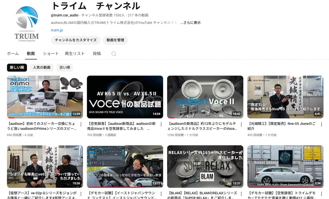The height and width of the screenshot is (199, 329).
Task: Open audison Prima speaker video title
Action: click(x=41, y=126)
